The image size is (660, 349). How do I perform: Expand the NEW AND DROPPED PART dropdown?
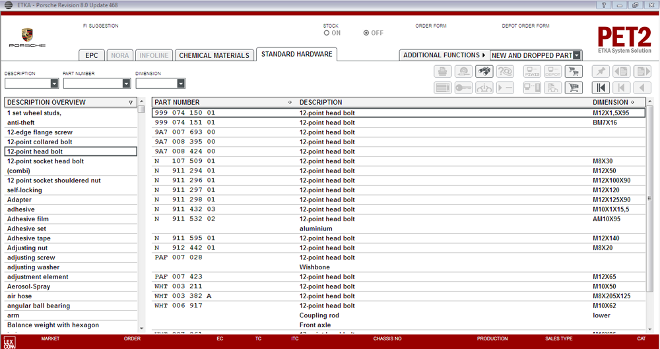click(x=577, y=55)
